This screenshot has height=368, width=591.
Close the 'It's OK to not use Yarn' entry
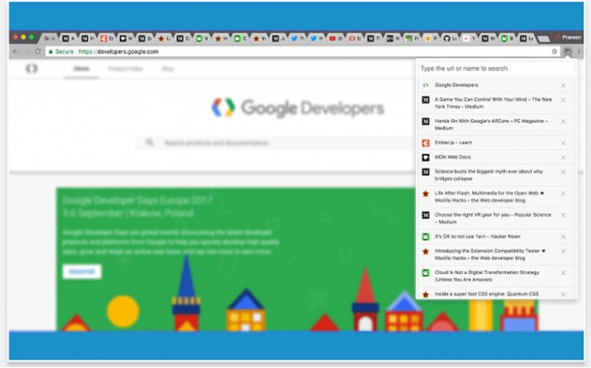(x=563, y=237)
